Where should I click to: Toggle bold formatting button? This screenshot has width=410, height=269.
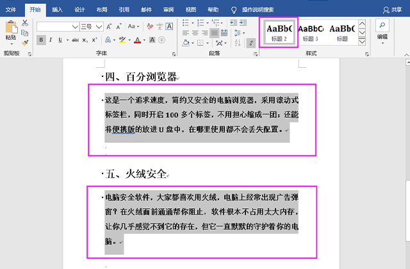click(41, 40)
